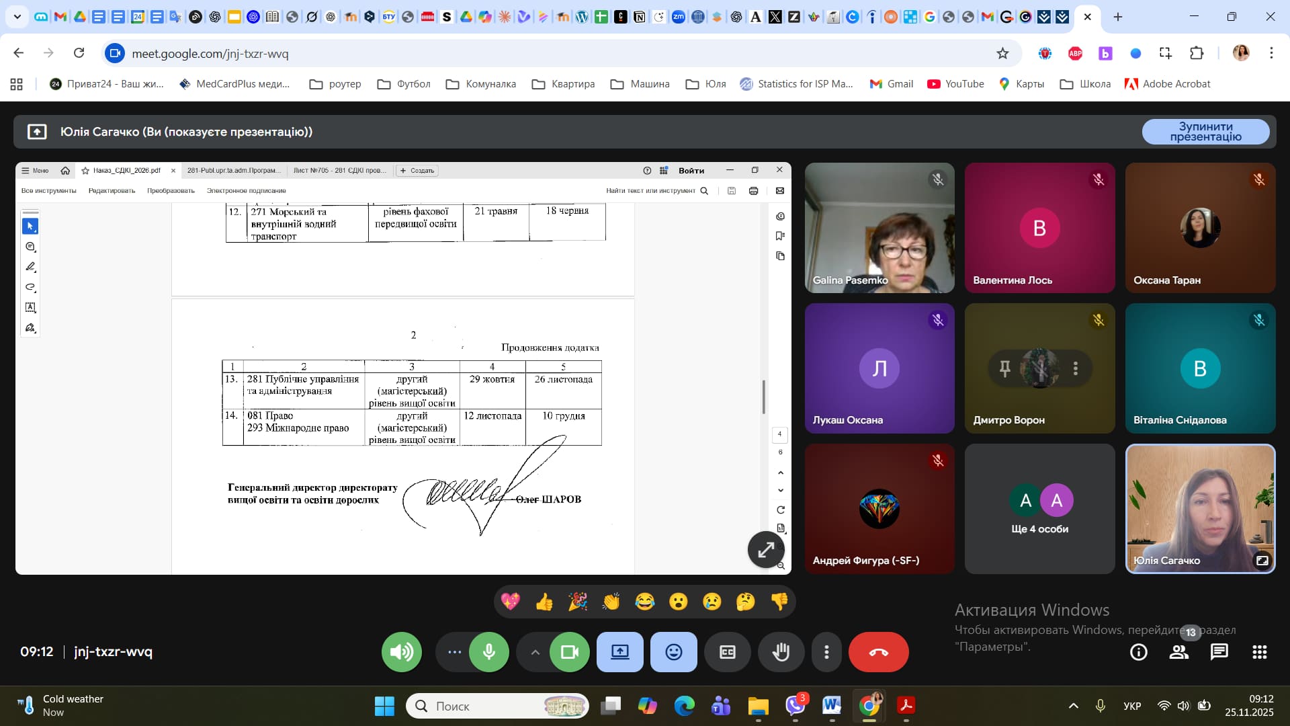Open audio settings three-dots menu
Viewport: 1290px width, 726px height.
454,651
